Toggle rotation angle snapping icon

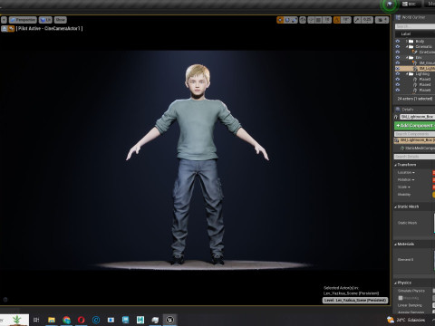click(x=337, y=20)
